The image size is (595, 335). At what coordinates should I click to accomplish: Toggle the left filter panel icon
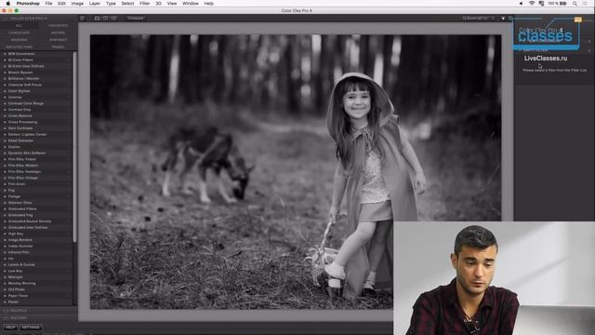coord(82,18)
